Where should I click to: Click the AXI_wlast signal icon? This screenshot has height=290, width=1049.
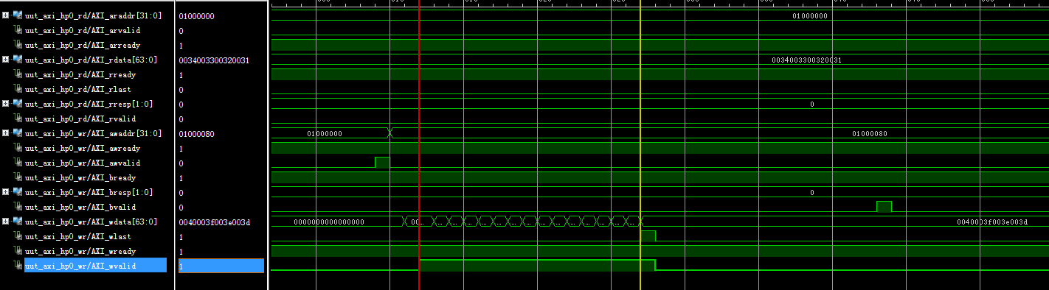[18, 236]
